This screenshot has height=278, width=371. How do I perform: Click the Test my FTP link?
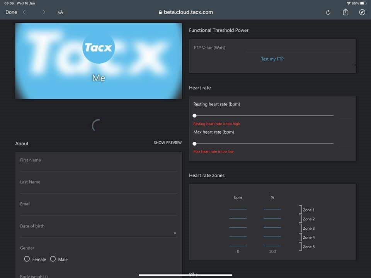point(272,59)
